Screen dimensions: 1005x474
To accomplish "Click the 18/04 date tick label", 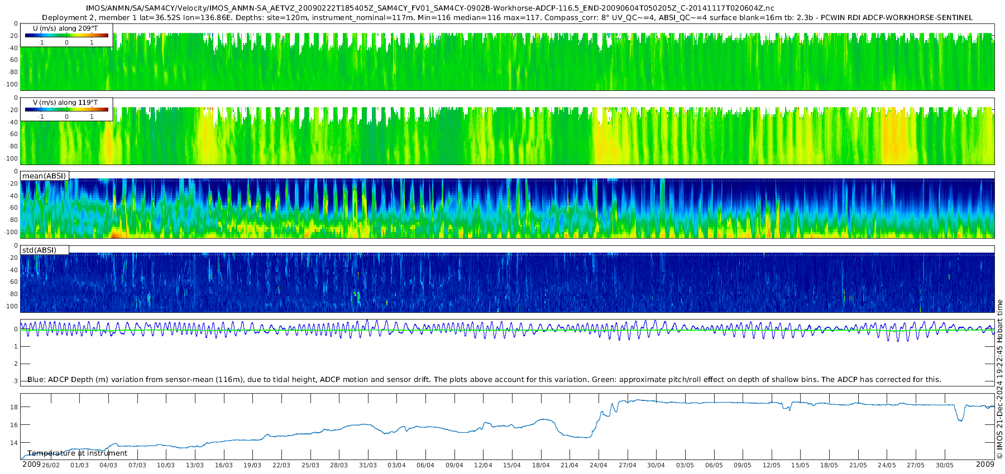I will click(541, 465).
